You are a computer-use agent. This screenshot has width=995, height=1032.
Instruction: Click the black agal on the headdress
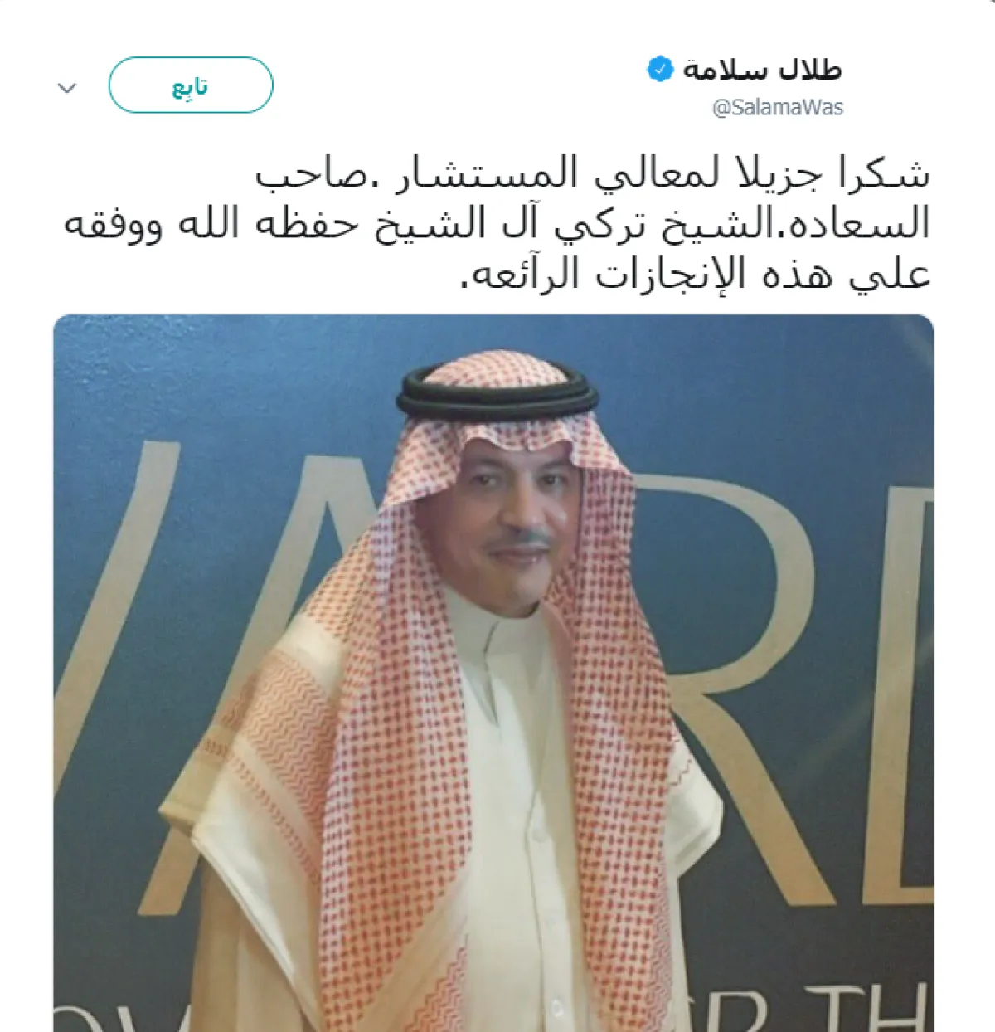point(498,393)
